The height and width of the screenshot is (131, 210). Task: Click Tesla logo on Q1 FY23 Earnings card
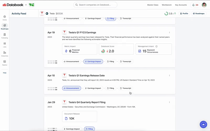(x=64, y=32)
